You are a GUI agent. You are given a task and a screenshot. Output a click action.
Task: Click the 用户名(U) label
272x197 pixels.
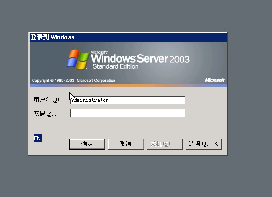point(48,100)
